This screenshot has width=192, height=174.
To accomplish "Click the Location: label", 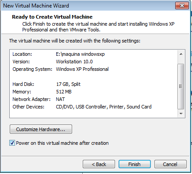I will pos(22,54).
